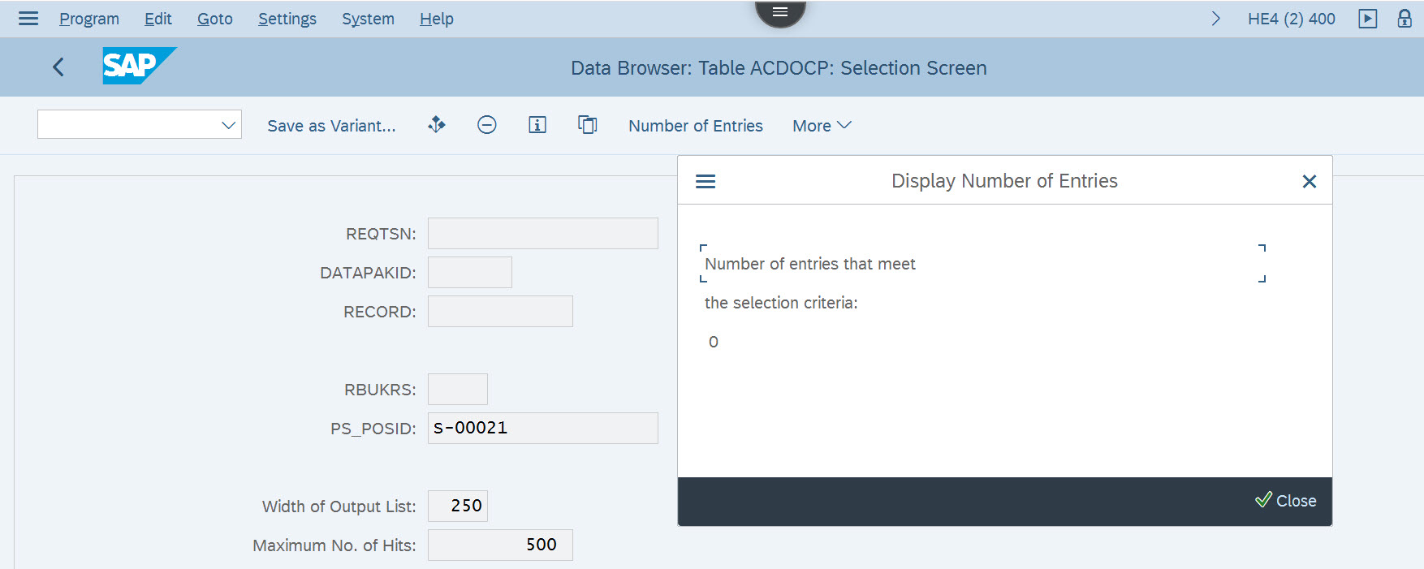This screenshot has width=1424, height=569.
Task: Open the hamburger menu at top left
Action: click(28, 19)
